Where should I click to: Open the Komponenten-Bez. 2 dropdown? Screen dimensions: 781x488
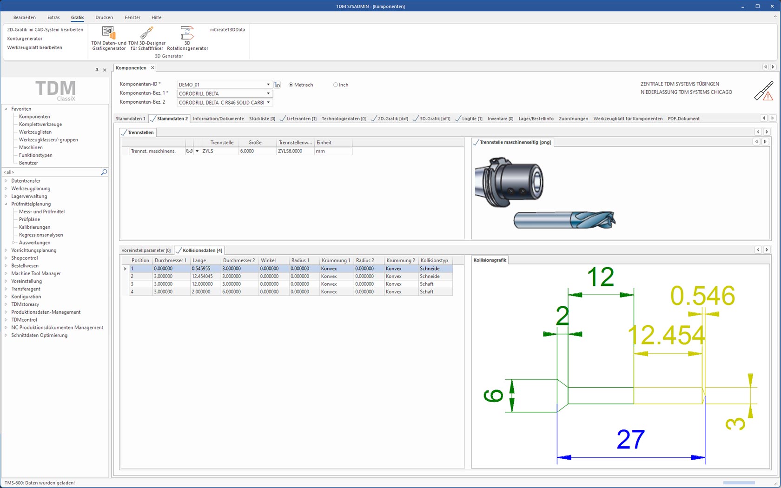[x=268, y=102]
